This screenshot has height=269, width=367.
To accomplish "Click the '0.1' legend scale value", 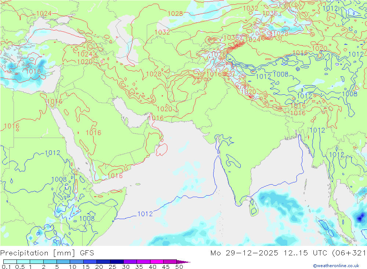I will pyautogui.click(x=6, y=267).
